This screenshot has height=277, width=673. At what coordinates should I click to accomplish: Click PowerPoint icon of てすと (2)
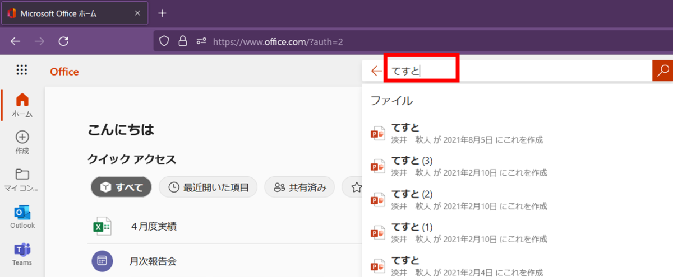pyautogui.click(x=377, y=199)
